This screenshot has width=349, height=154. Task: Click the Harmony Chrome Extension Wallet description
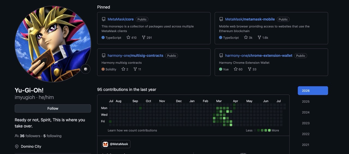(244, 63)
